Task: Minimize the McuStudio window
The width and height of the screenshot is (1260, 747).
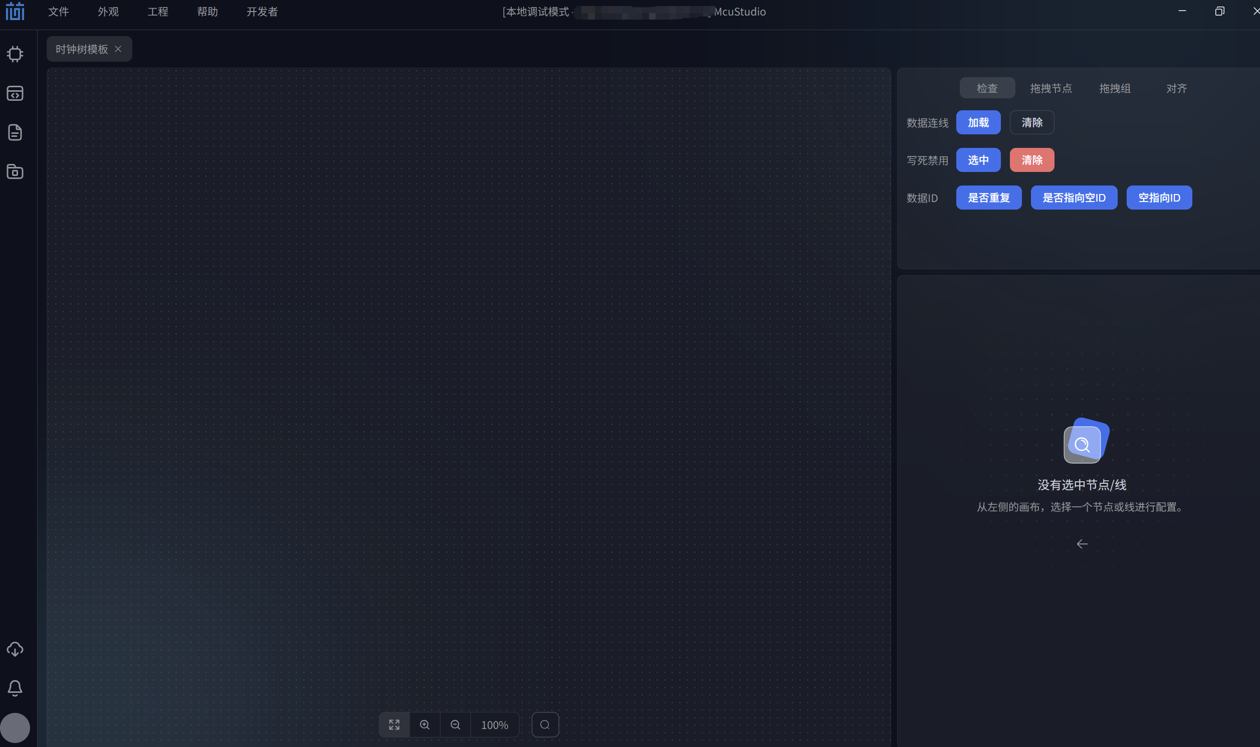Action: click(1182, 11)
